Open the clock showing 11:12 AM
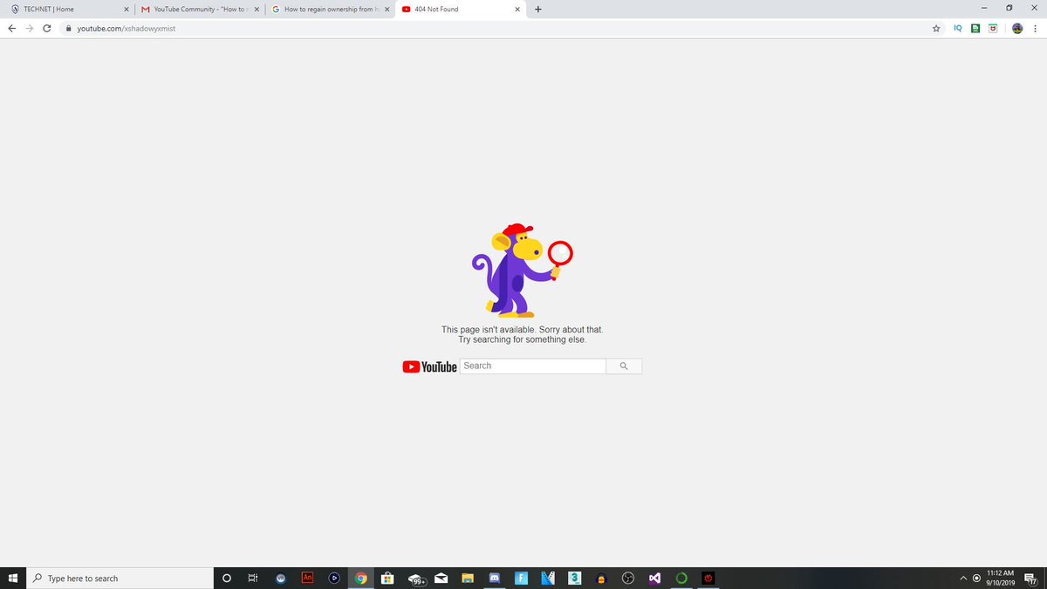1047x589 pixels. [1000, 578]
